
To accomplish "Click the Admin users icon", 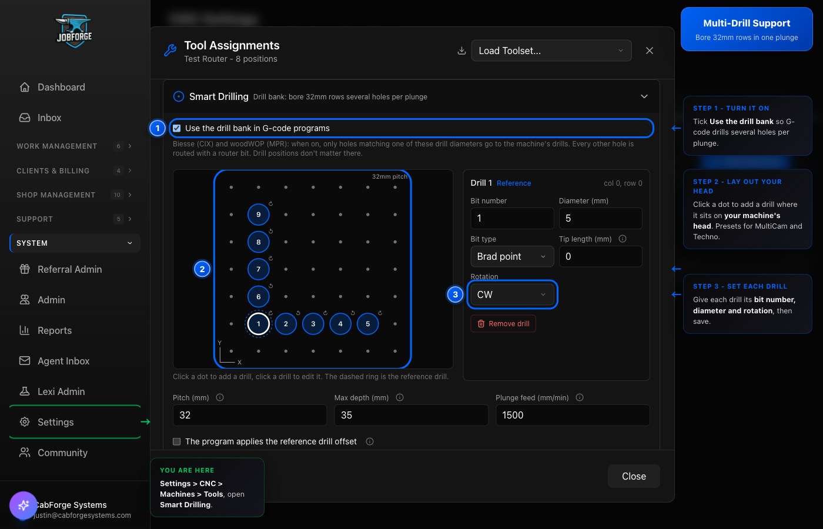I will click(x=25, y=300).
